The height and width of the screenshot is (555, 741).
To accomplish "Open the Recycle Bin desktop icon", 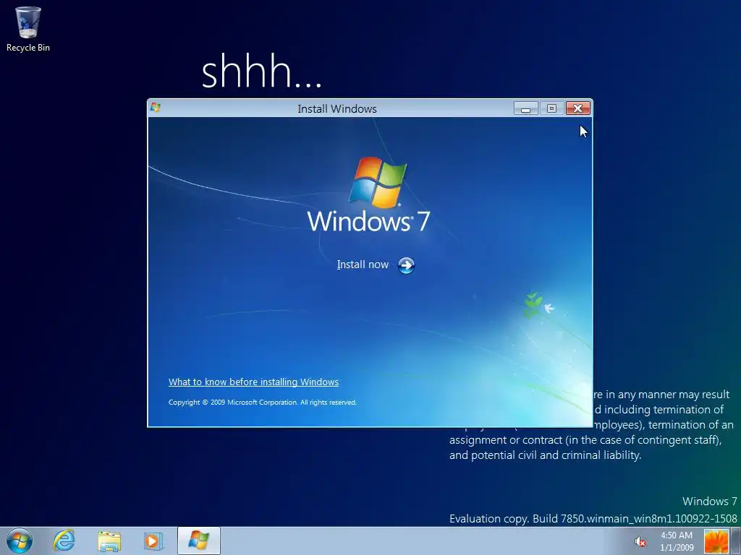I will click(x=28, y=28).
